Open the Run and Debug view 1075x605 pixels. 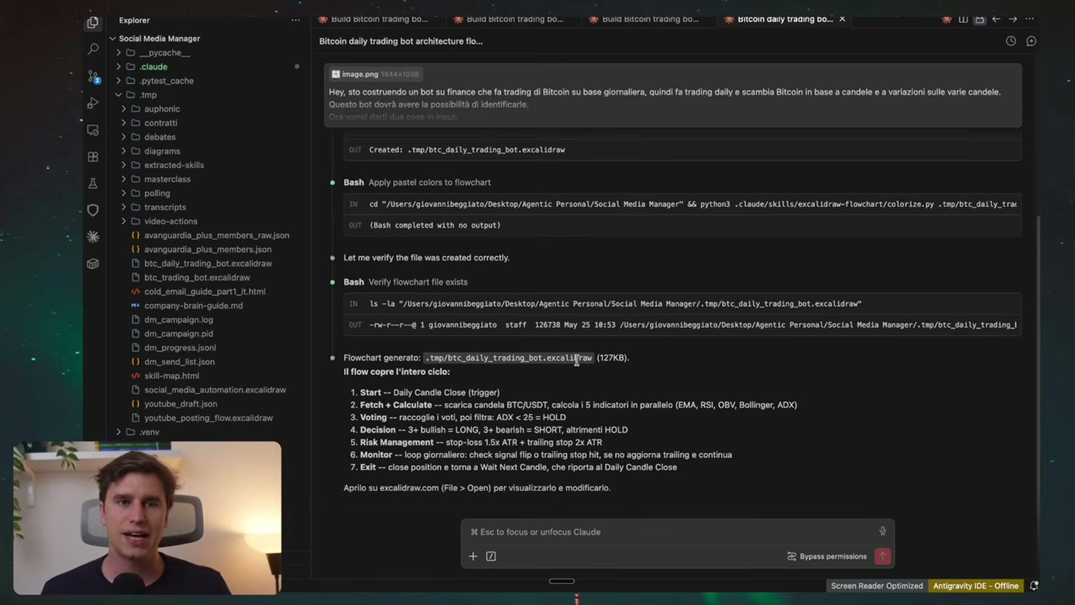point(93,103)
